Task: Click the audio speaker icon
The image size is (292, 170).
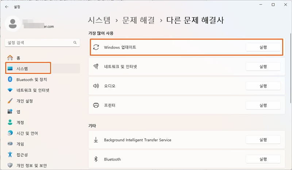Action: pos(96,86)
